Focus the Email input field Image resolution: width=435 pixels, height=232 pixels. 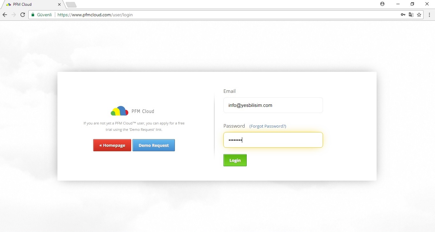pos(273,105)
